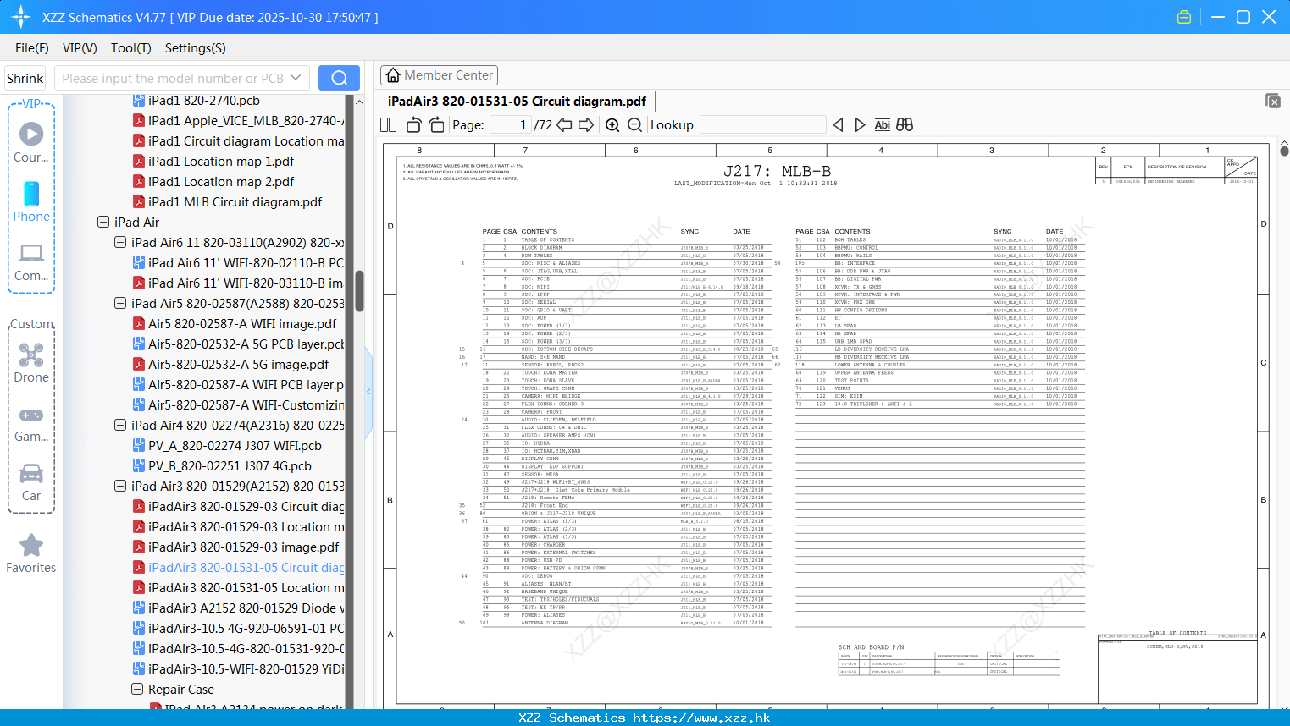Screen dimensions: 1290x726
Task: Click the tree scrollbar up arrow
Action: (359, 102)
